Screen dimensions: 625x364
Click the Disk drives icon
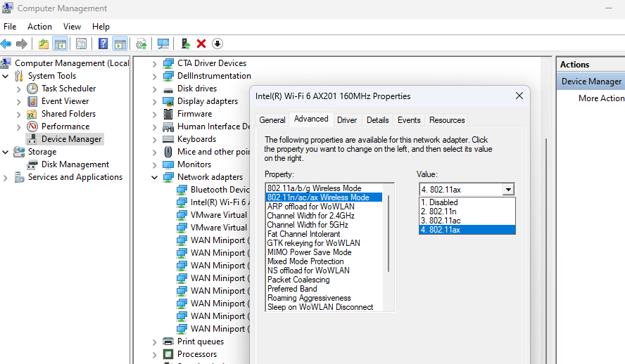pyautogui.click(x=168, y=89)
